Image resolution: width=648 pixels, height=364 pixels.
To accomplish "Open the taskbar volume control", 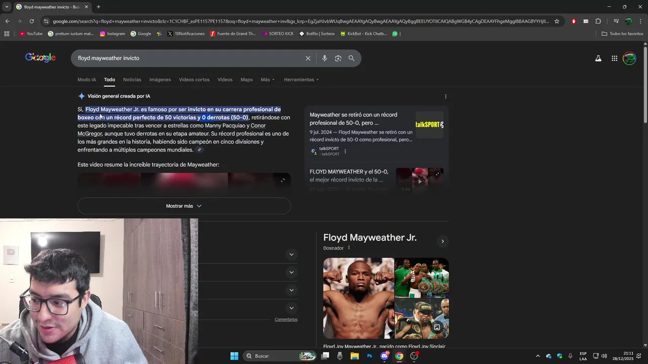I will (604, 356).
